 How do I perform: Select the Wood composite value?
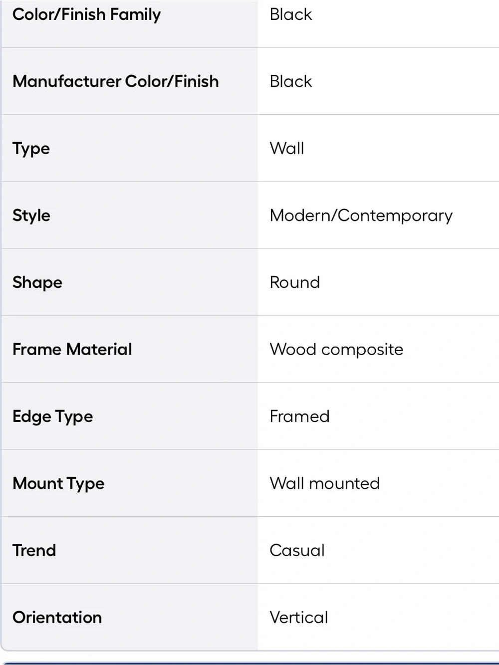click(336, 350)
